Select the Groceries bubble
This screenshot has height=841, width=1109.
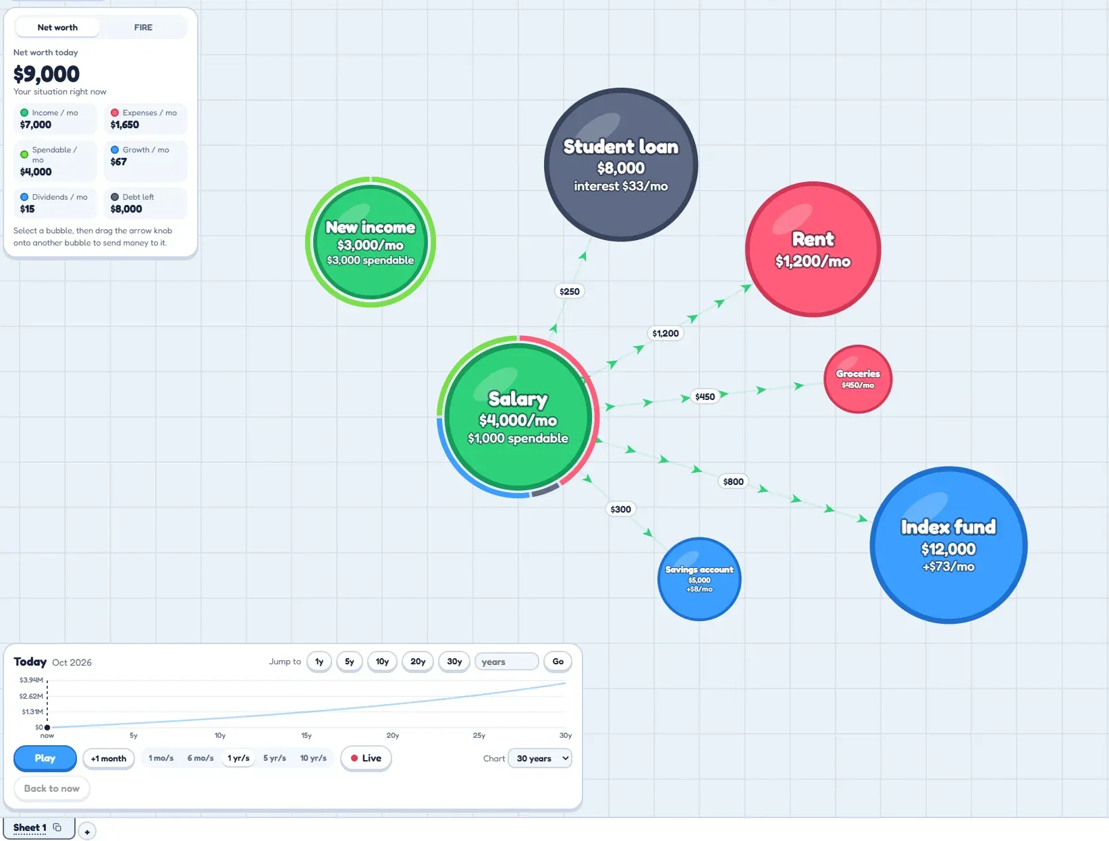(x=858, y=379)
